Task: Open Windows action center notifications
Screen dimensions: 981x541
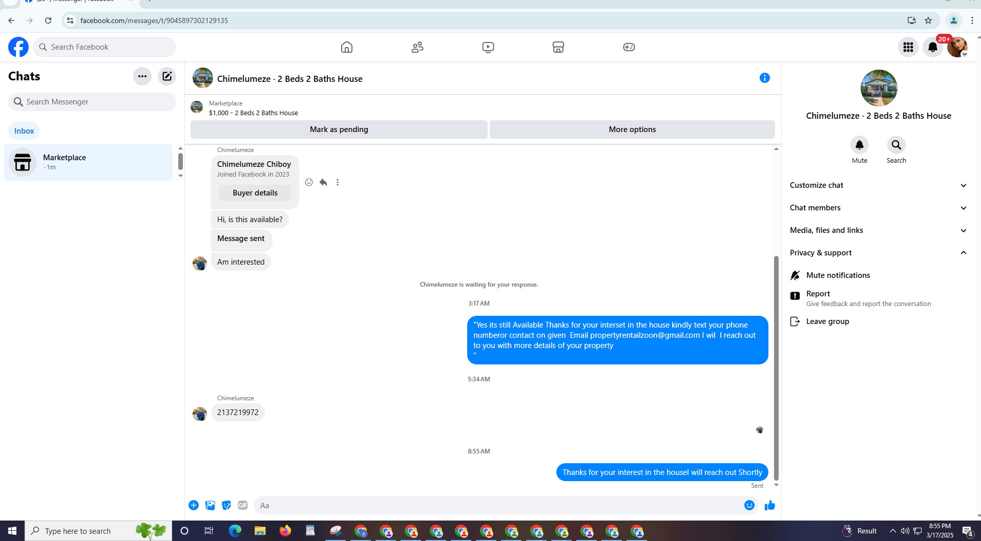Action: pyautogui.click(x=968, y=531)
